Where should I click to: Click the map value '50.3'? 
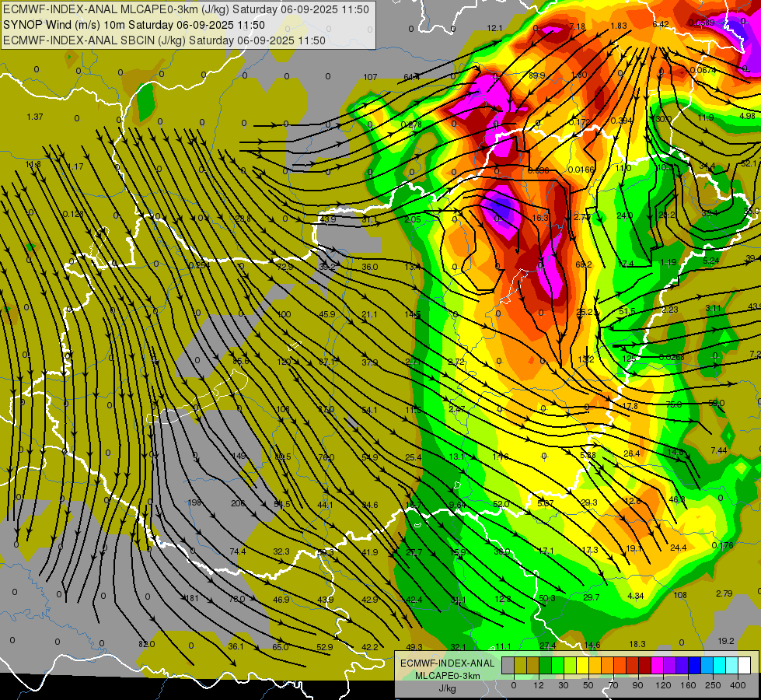coord(547,598)
